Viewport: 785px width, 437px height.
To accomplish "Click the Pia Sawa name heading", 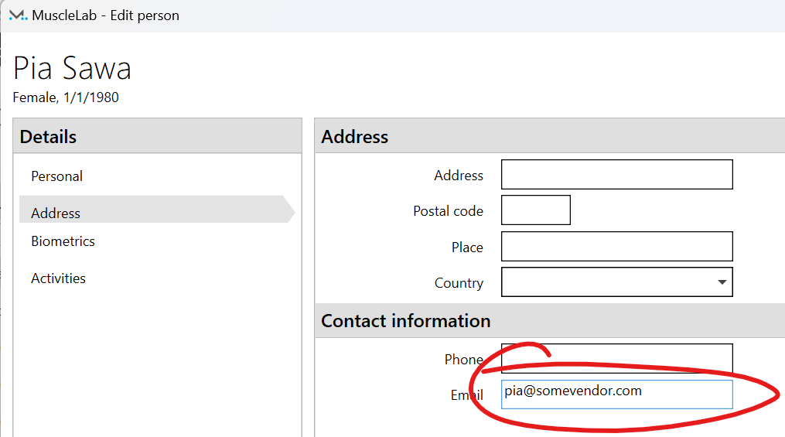I will [72, 68].
